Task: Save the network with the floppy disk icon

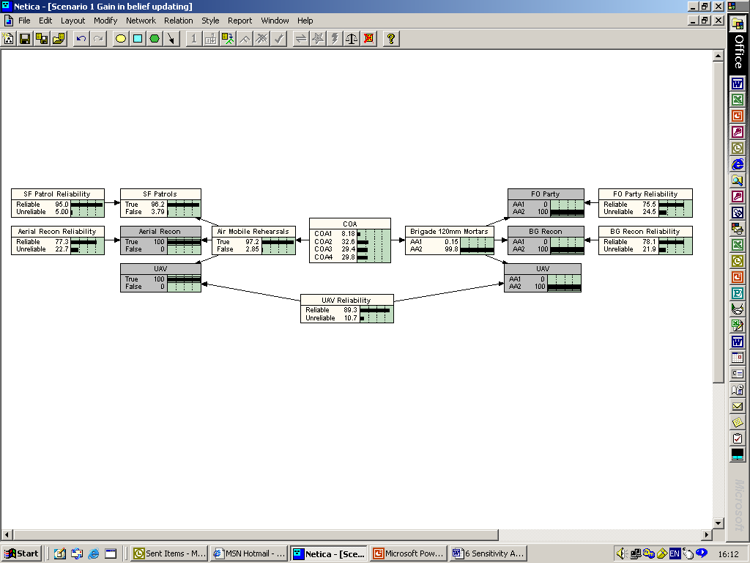Action: point(25,39)
